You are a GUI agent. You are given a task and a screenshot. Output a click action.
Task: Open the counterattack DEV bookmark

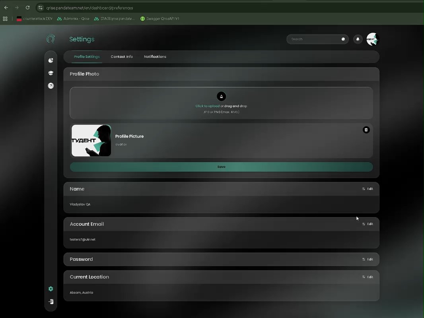coord(34,19)
